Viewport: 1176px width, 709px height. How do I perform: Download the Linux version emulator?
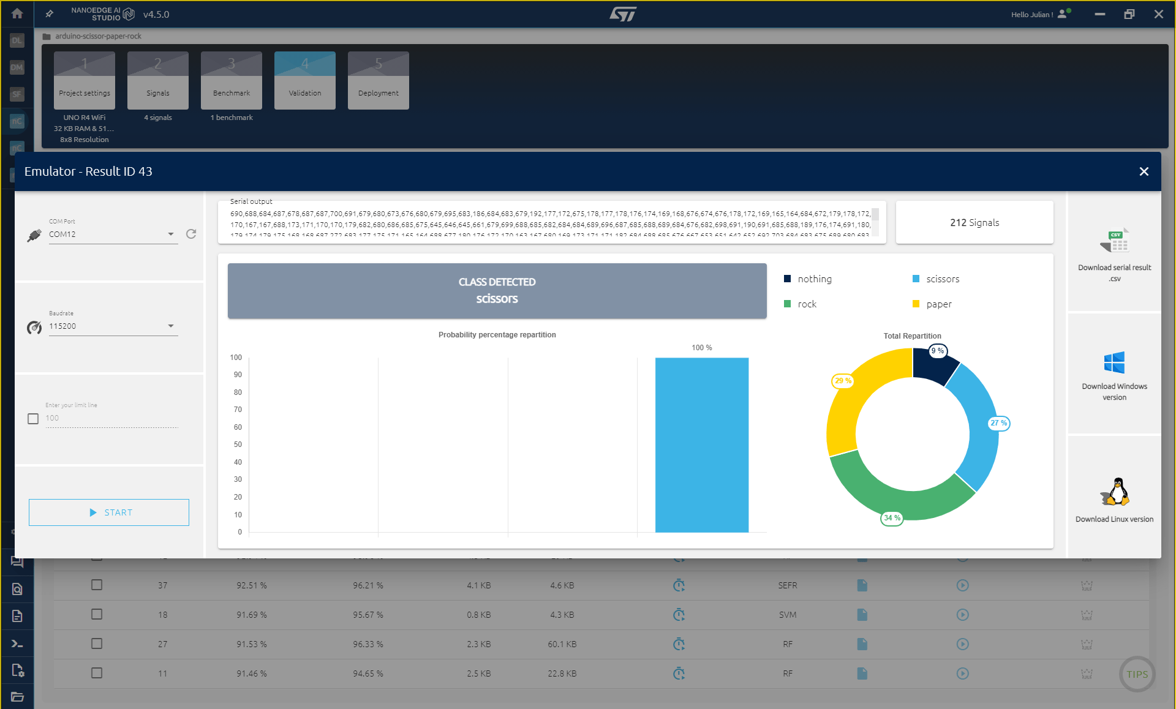(x=1114, y=500)
